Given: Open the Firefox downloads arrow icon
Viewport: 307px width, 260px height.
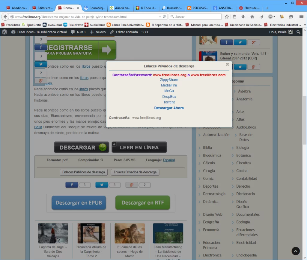Looking at the screenshot, I should coord(243,17).
